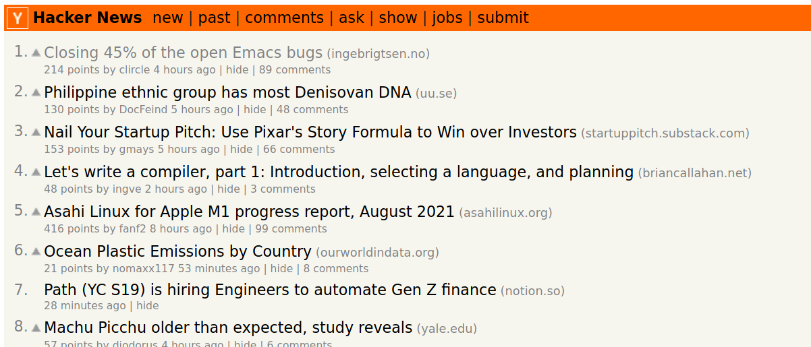Screen dimensions: 811x347
Task: Hide the Emacs bugs story
Action: 237,70
